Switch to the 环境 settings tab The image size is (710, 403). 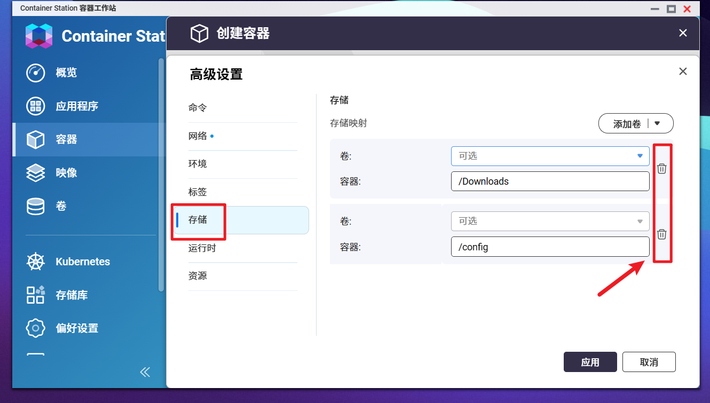(x=242, y=164)
